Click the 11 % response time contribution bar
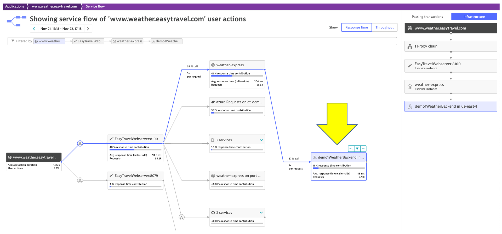This screenshot has height=234, width=502. coord(339,168)
